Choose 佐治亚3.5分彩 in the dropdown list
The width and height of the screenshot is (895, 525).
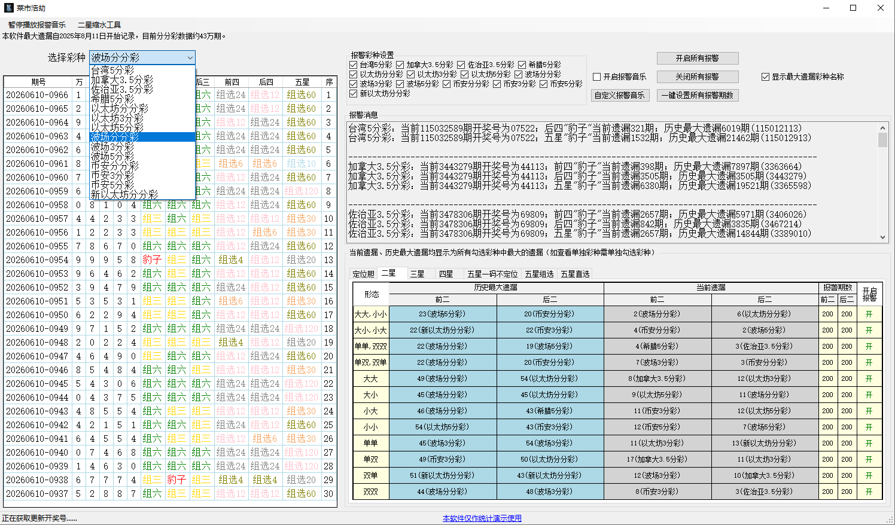click(142, 89)
